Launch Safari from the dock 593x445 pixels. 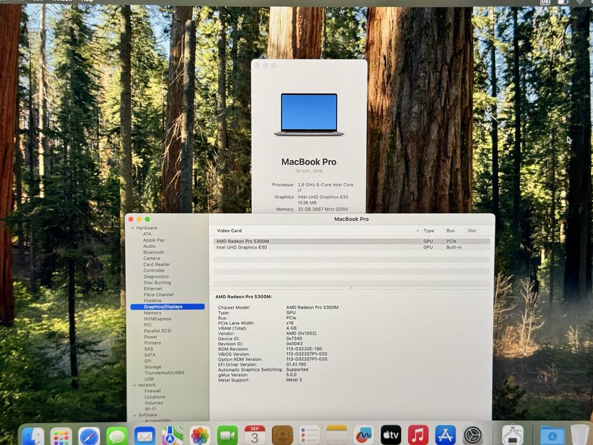[89, 436]
